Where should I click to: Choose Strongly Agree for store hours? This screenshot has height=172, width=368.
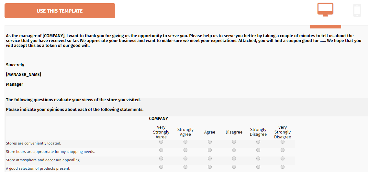coord(185,150)
